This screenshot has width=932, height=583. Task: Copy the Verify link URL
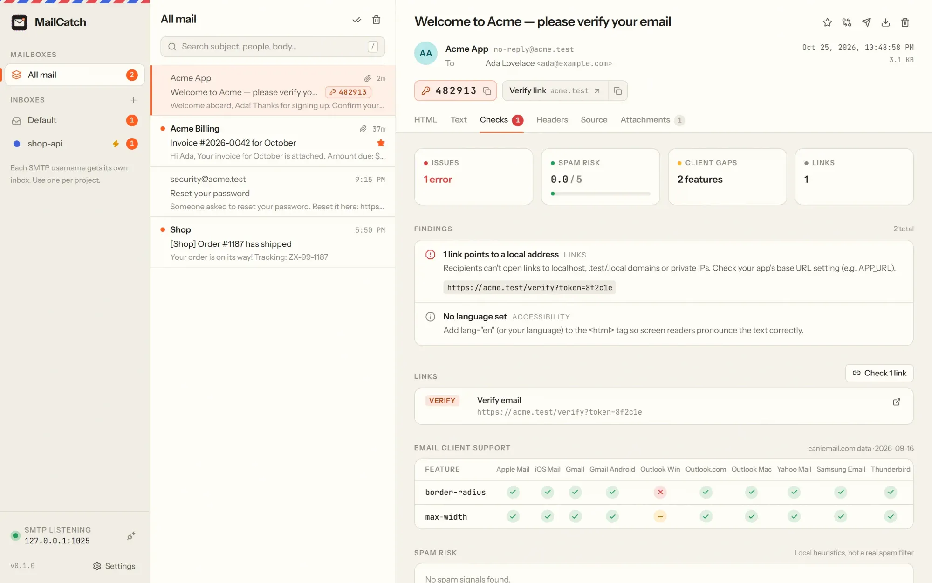tap(617, 91)
